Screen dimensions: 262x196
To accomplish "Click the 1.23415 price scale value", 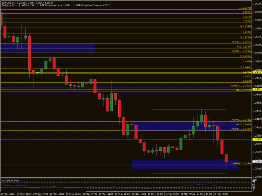I will (257, 168).
